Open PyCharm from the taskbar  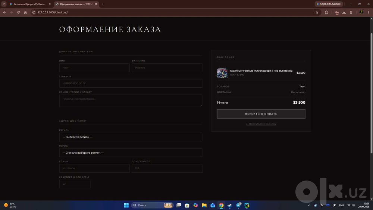point(247,205)
